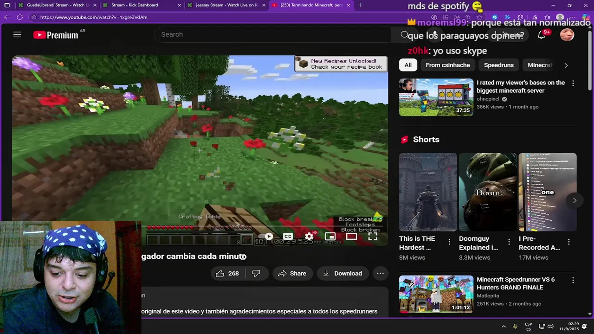Viewport: 594px width, 334px height.
Task: Open the account avatar menu
Action: [567, 35]
